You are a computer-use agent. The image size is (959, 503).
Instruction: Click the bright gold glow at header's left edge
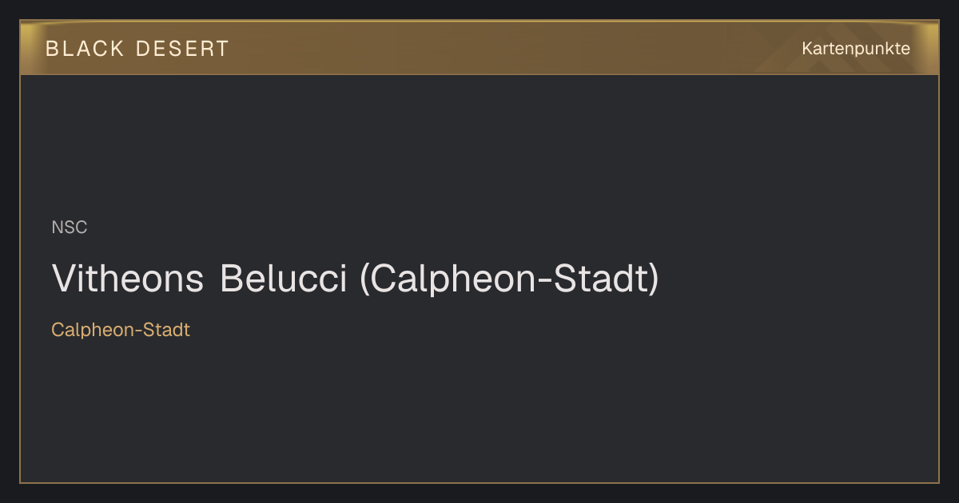coord(29,48)
